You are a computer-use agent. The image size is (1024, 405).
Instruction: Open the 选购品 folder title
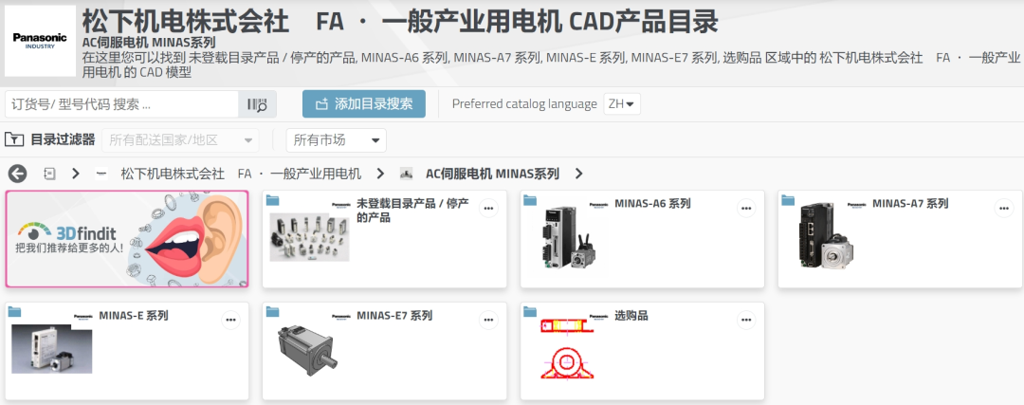point(631,316)
